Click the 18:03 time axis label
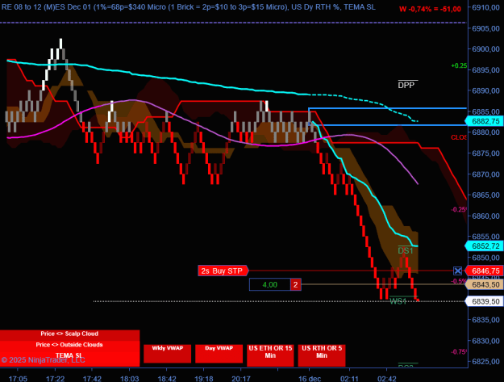504x382 pixels. [x=130, y=379]
